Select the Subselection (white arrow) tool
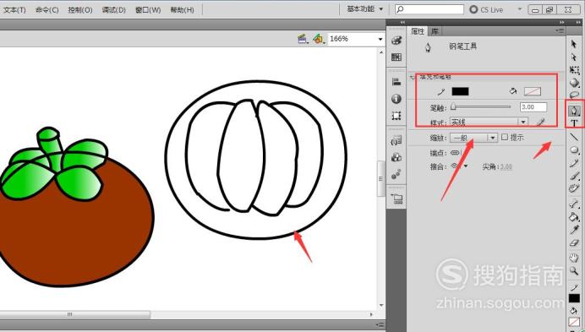 (574, 57)
